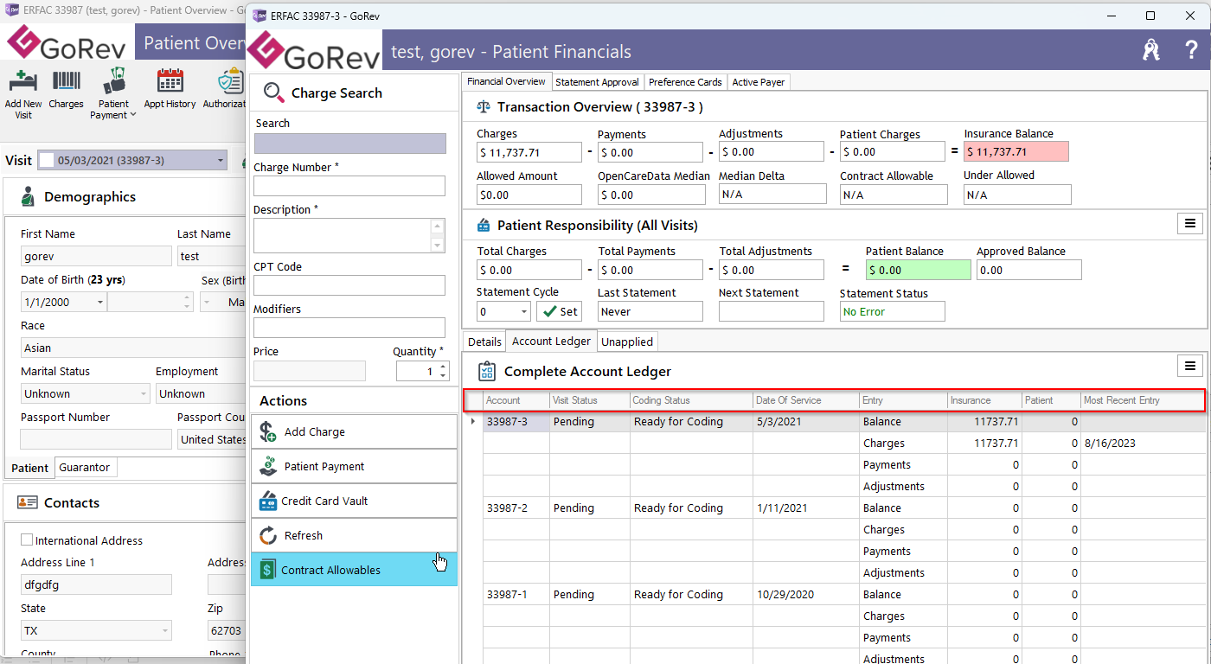1211x664 pixels.
Task: Click Patient Responsibility section icon
Action: (483, 226)
